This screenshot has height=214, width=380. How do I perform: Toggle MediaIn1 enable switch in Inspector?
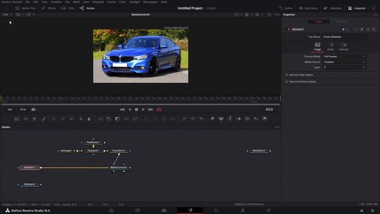[x=288, y=29]
